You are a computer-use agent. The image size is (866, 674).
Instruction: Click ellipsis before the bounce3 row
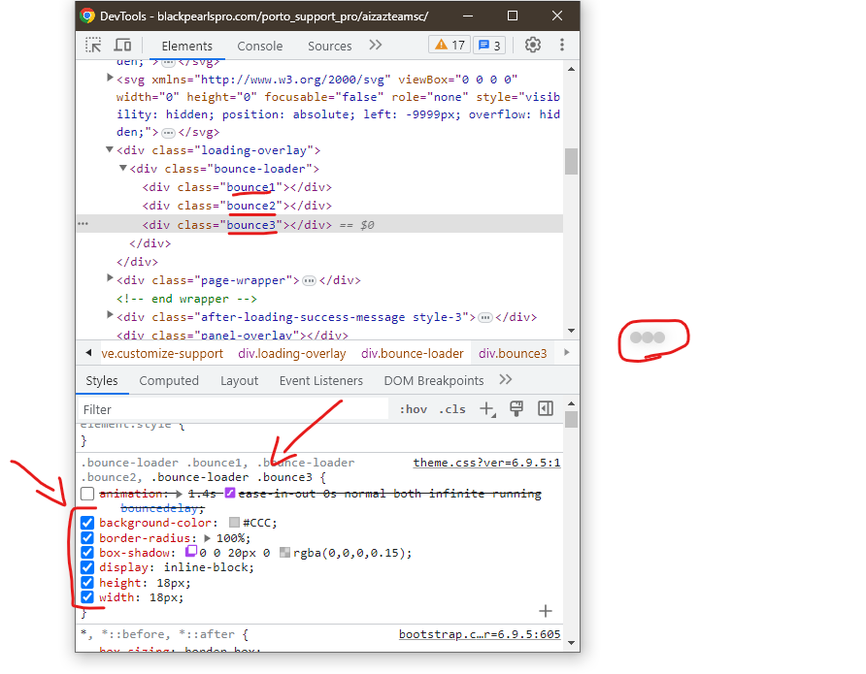pyautogui.click(x=83, y=224)
